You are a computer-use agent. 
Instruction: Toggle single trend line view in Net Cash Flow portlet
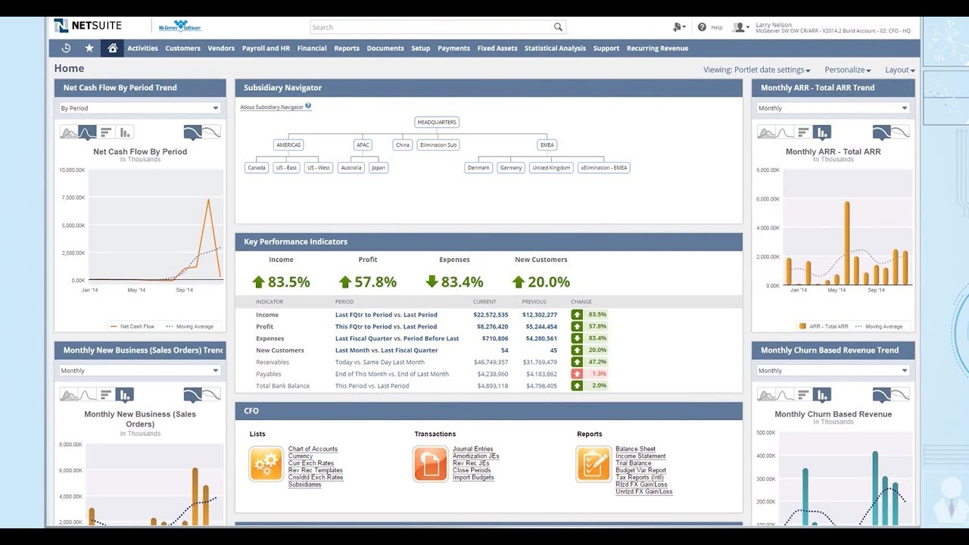[193, 132]
